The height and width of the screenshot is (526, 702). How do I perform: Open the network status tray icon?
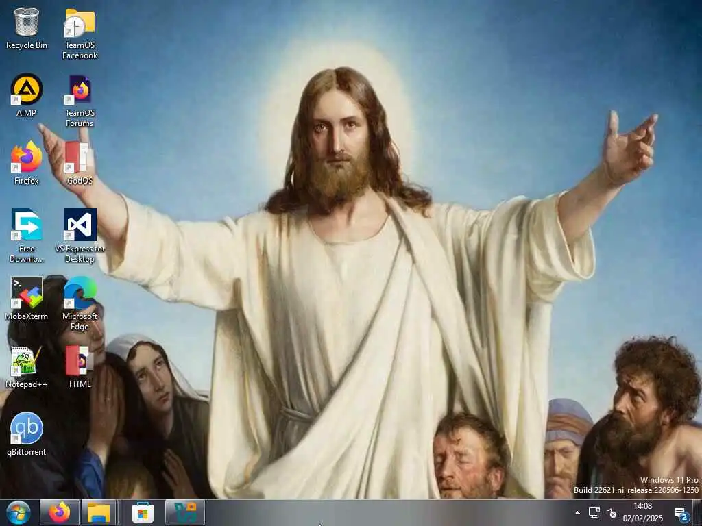(x=594, y=512)
